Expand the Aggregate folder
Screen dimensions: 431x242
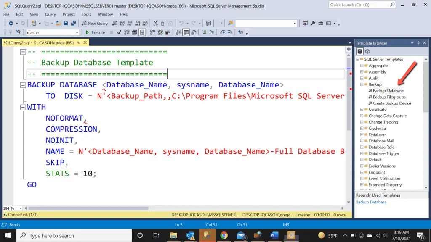(x=362, y=66)
